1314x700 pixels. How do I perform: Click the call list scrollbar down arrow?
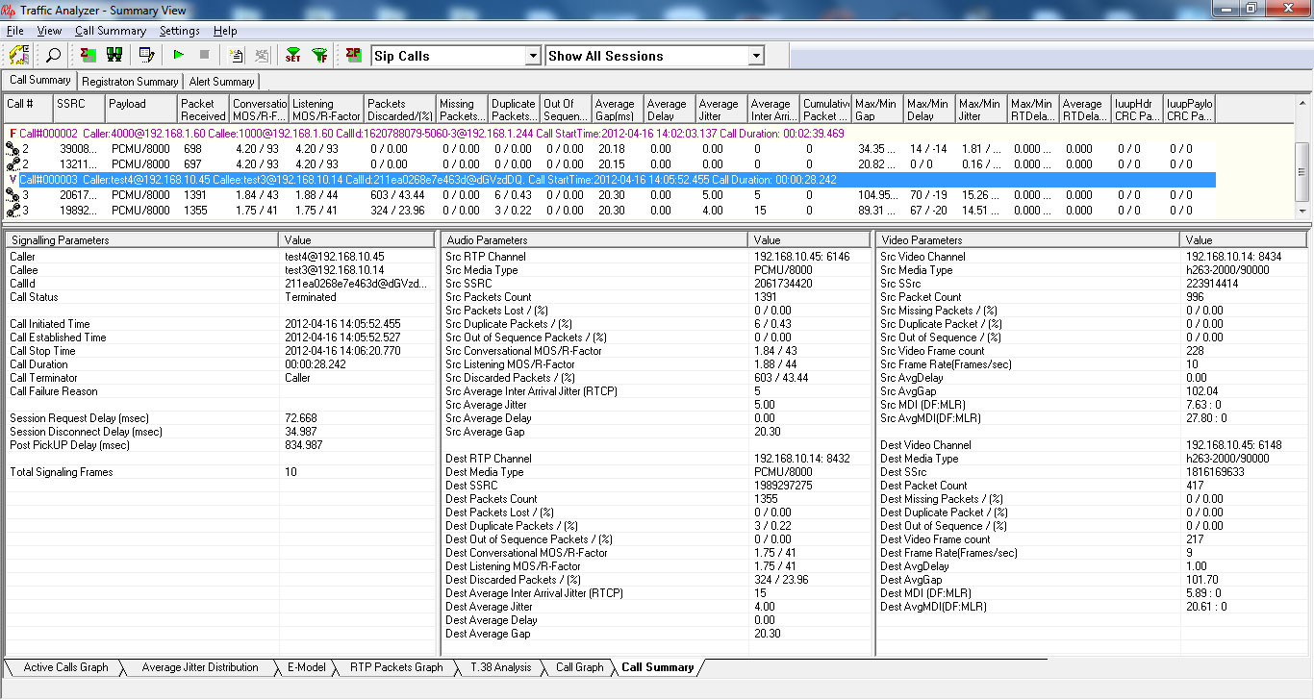coord(1302,211)
